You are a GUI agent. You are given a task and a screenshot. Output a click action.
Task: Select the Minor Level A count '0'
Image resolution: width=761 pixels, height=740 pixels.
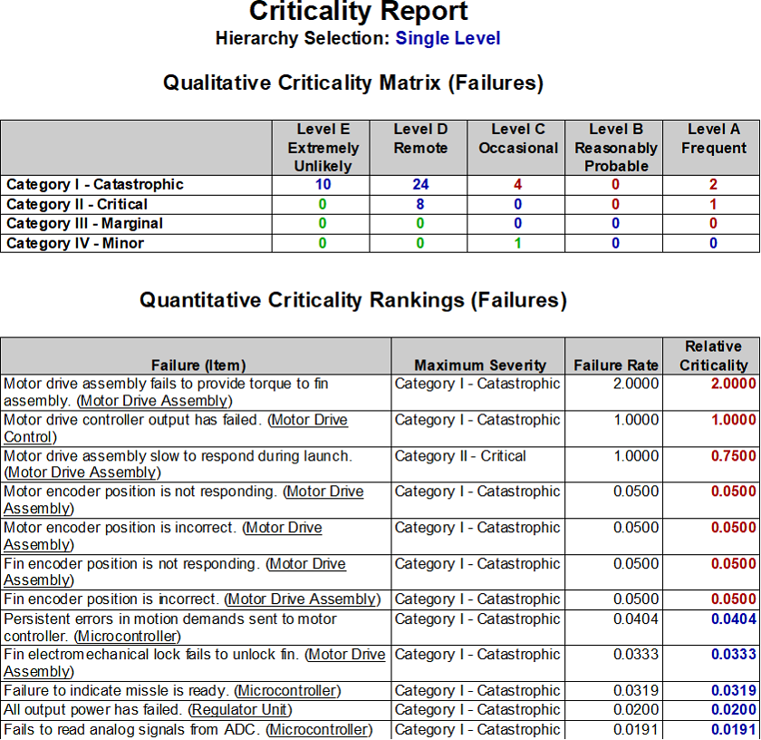(713, 243)
